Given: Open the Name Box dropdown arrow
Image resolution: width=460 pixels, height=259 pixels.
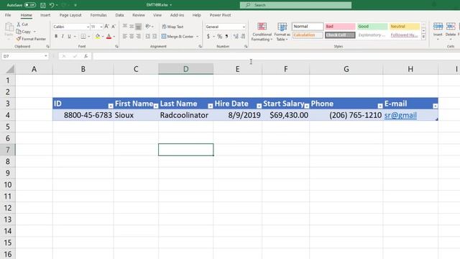Looking at the screenshot, I should coord(45,56).
